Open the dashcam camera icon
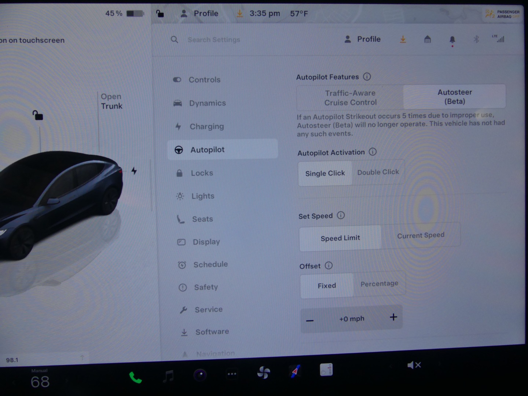 tap(200, 375)
